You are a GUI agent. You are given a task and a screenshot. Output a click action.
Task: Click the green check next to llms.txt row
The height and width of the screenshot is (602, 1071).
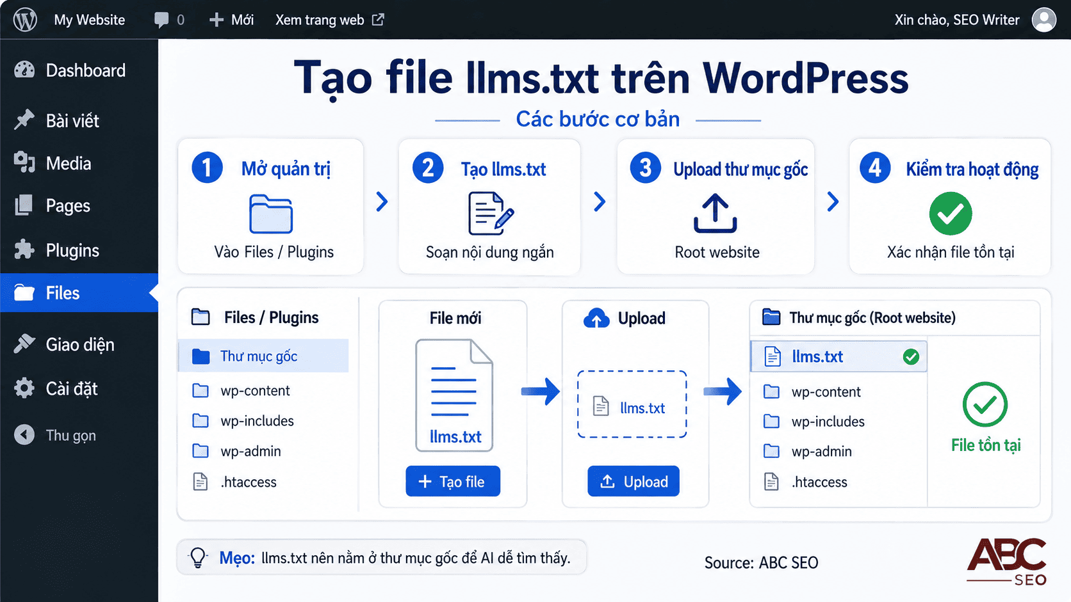tap(911, 357)
